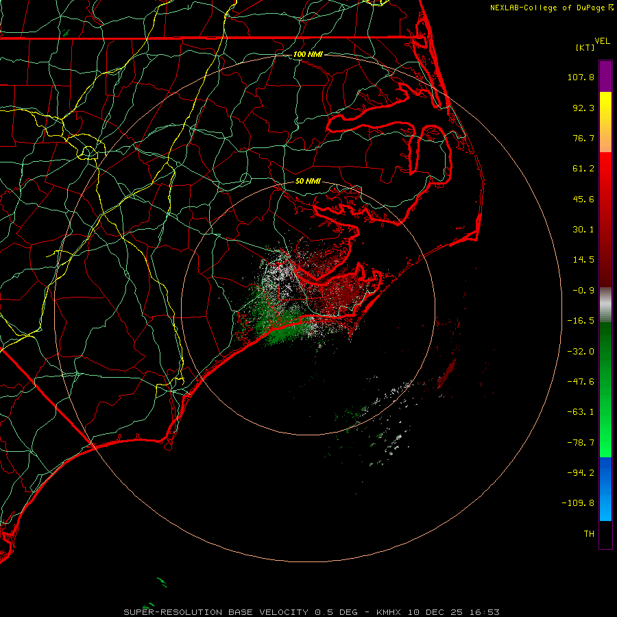This screenshot has height=617, width=617.
Task: Click the circular highway loop on the map
Action: click(88, 152)
